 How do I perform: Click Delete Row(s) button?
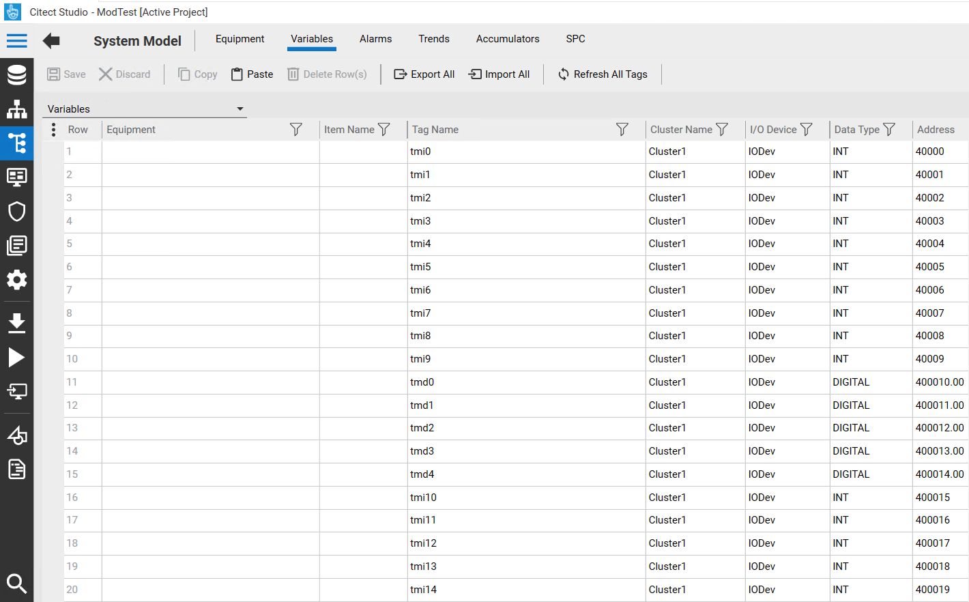click(327, 74)
